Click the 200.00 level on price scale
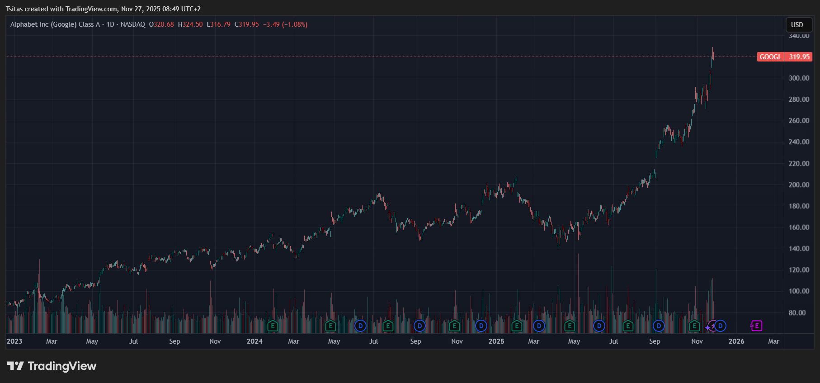820x383 pixels. click(x=799, y=184)
